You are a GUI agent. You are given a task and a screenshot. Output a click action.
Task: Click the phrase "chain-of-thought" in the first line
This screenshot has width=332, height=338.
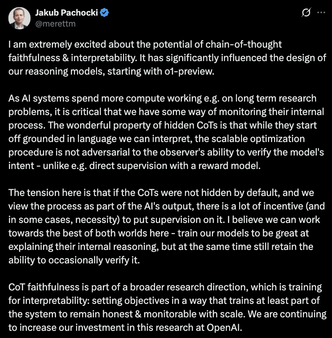244,44
